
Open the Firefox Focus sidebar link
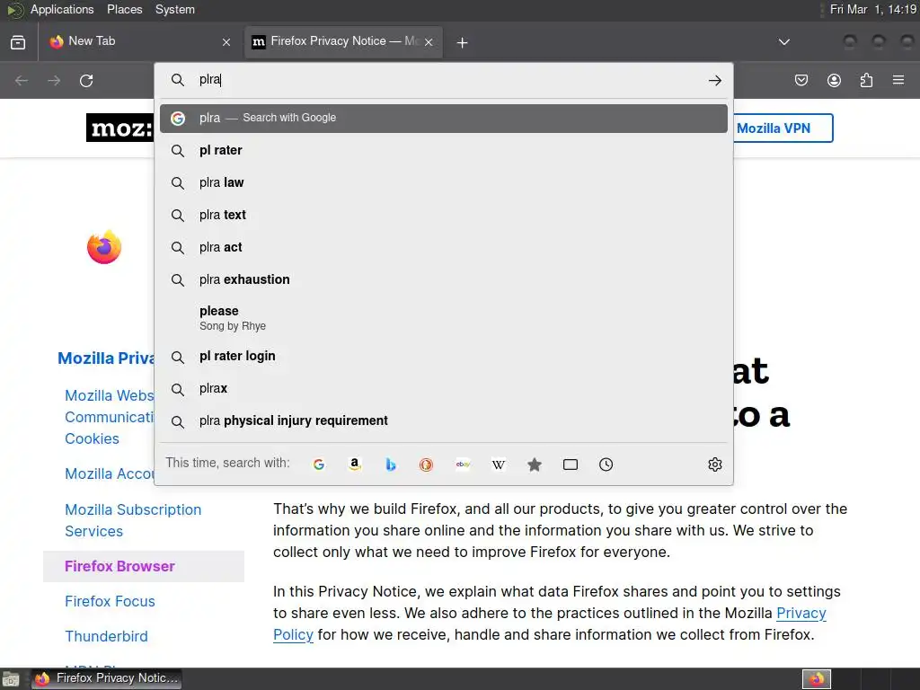pyautogui.click(x=110, y=601)
